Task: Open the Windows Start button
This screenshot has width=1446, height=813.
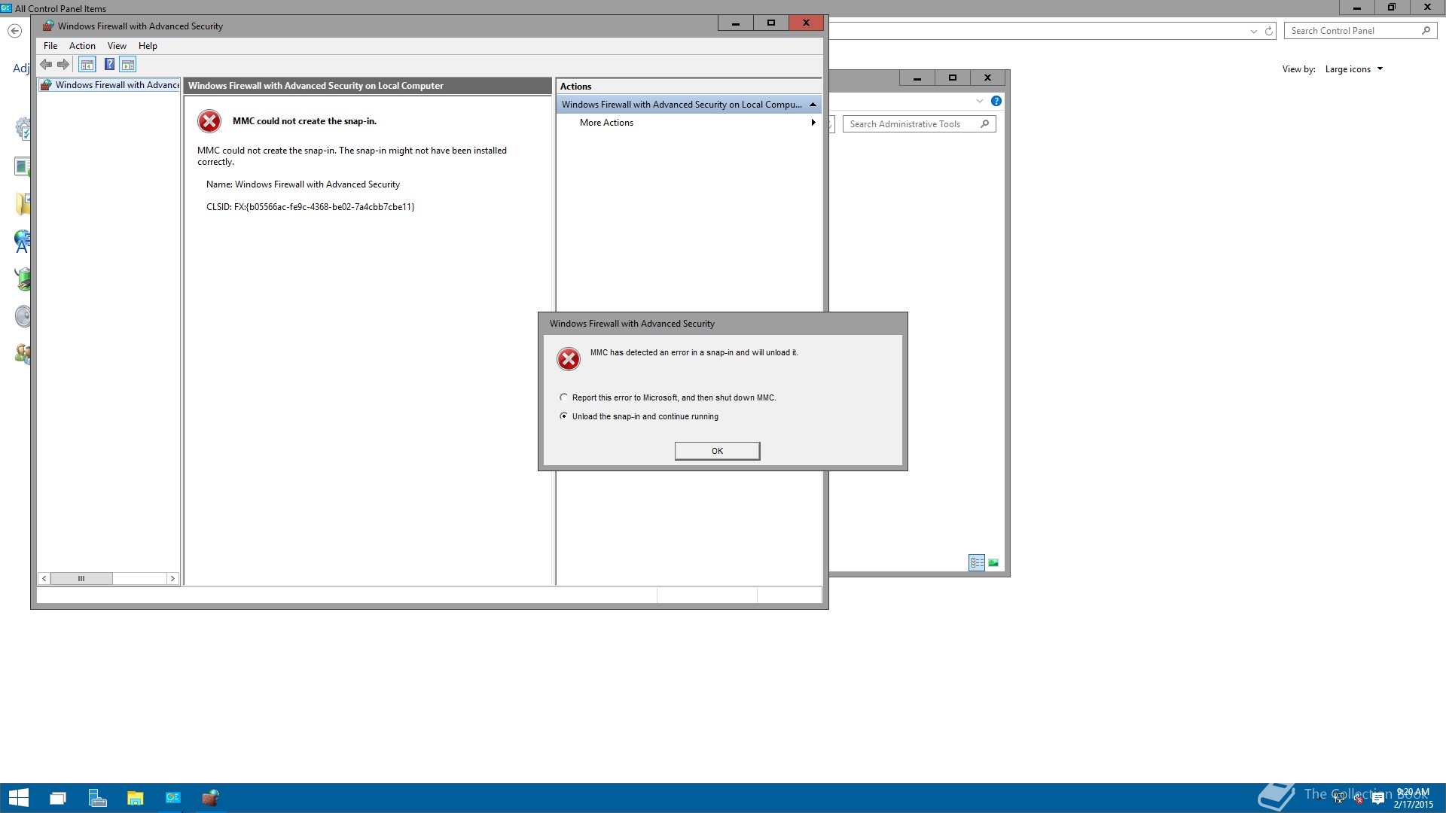Action: click(19, 798)
